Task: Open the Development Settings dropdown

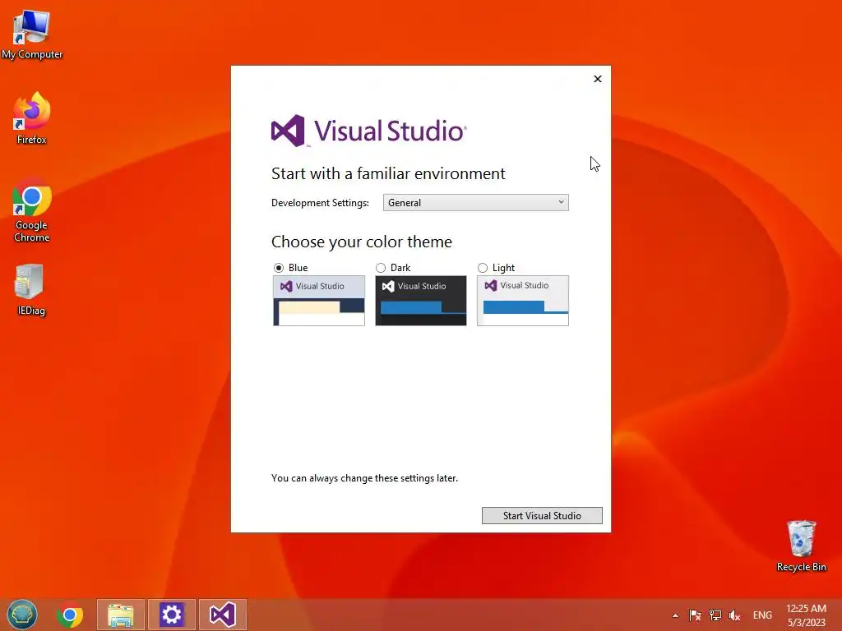Action: click(476, 203)
